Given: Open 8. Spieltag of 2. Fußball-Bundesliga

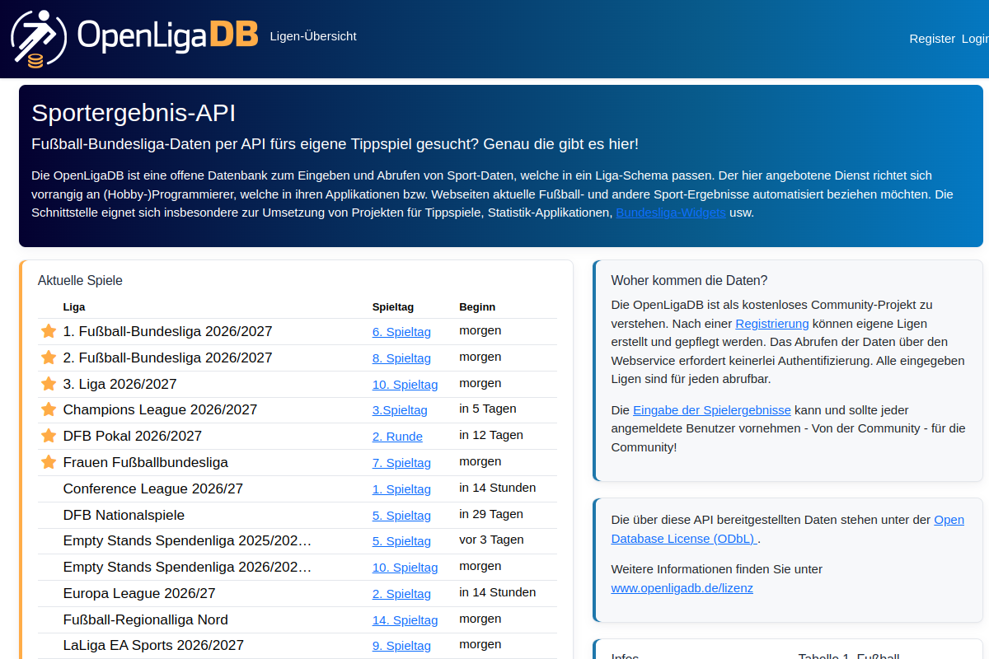Looking at the screenshot, I should (401, 358).
